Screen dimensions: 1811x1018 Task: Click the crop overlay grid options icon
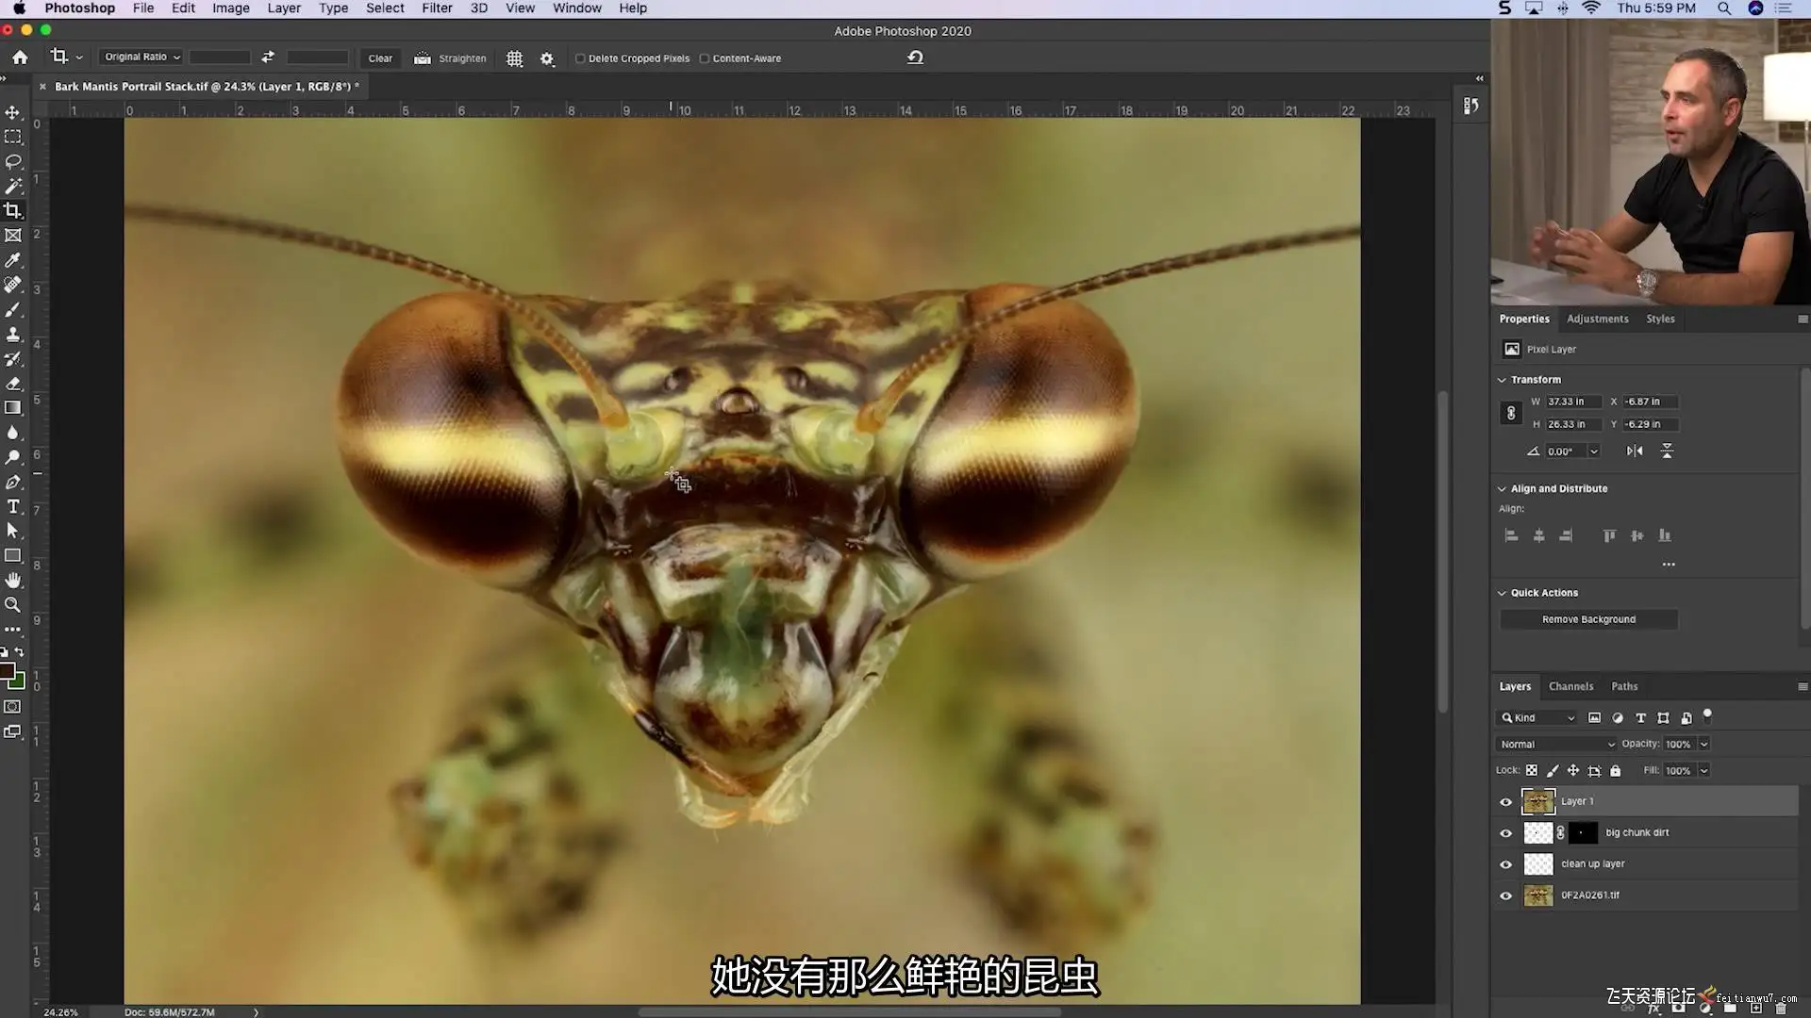(514, 58)
